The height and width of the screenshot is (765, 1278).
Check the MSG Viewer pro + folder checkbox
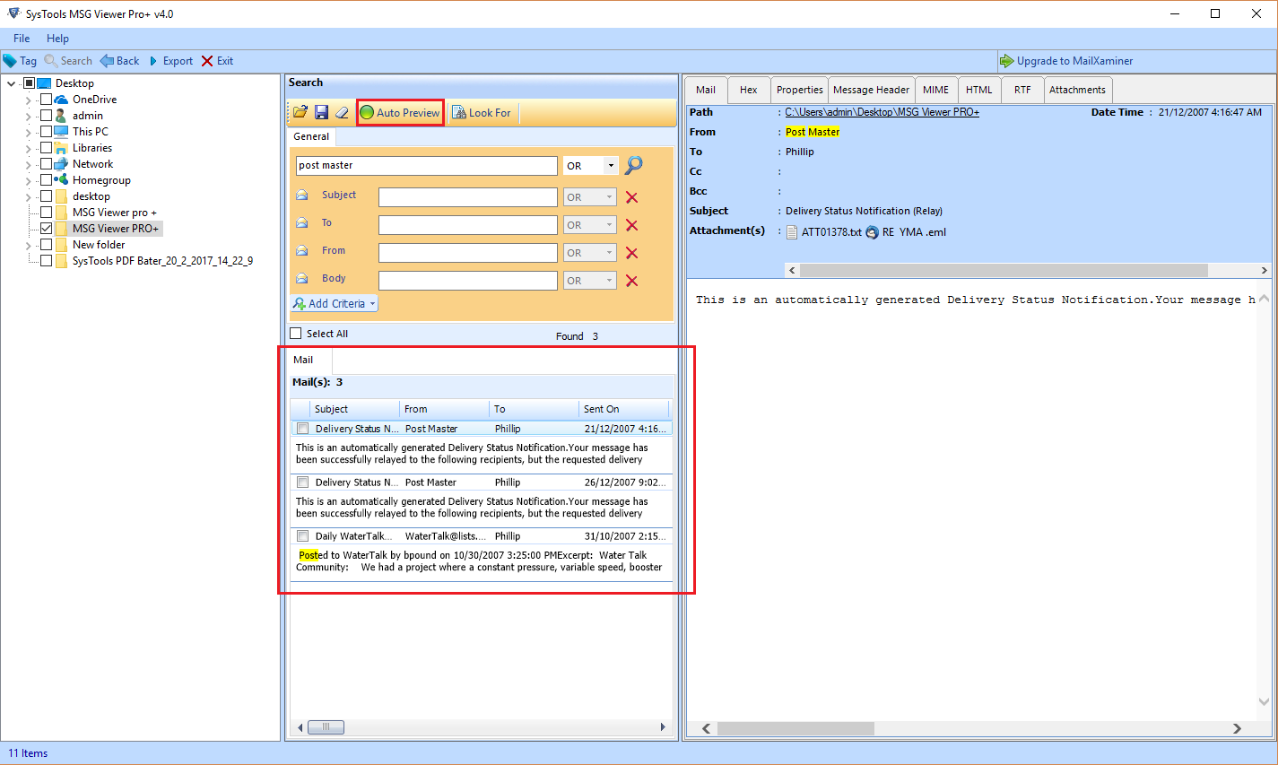pos(46,213)
